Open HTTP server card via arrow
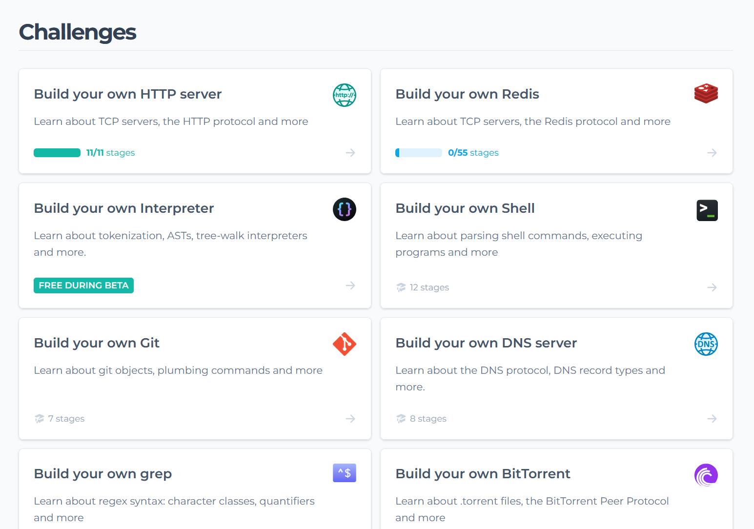Viewport: 754px width, 529px height. pos(350,153)
